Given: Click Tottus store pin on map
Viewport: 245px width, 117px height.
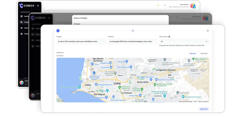Looking at the screenshot, I should [92, 64].
